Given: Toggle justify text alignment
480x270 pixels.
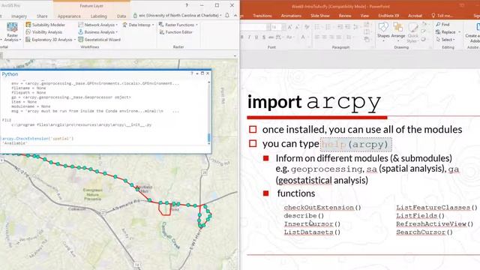Looking at the screenshot, I should (x=339, y=37).
